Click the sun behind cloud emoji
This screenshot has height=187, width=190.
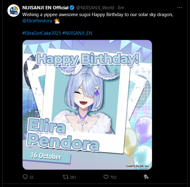[57, 21]
